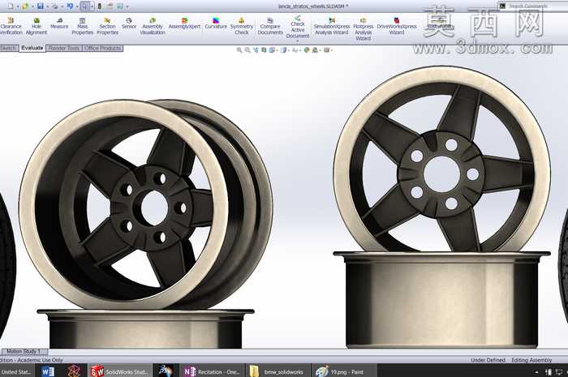Click the Sensor tool

coord(129,24)
